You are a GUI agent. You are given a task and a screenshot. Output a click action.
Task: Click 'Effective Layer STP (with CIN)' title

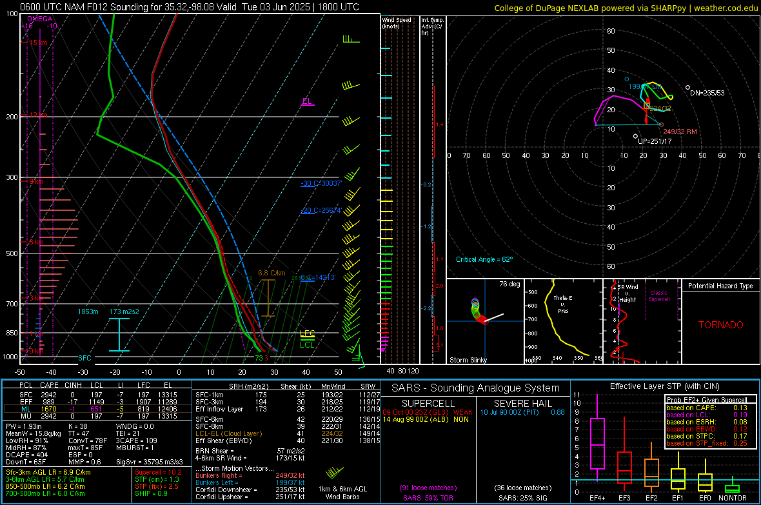coord(664,386)
